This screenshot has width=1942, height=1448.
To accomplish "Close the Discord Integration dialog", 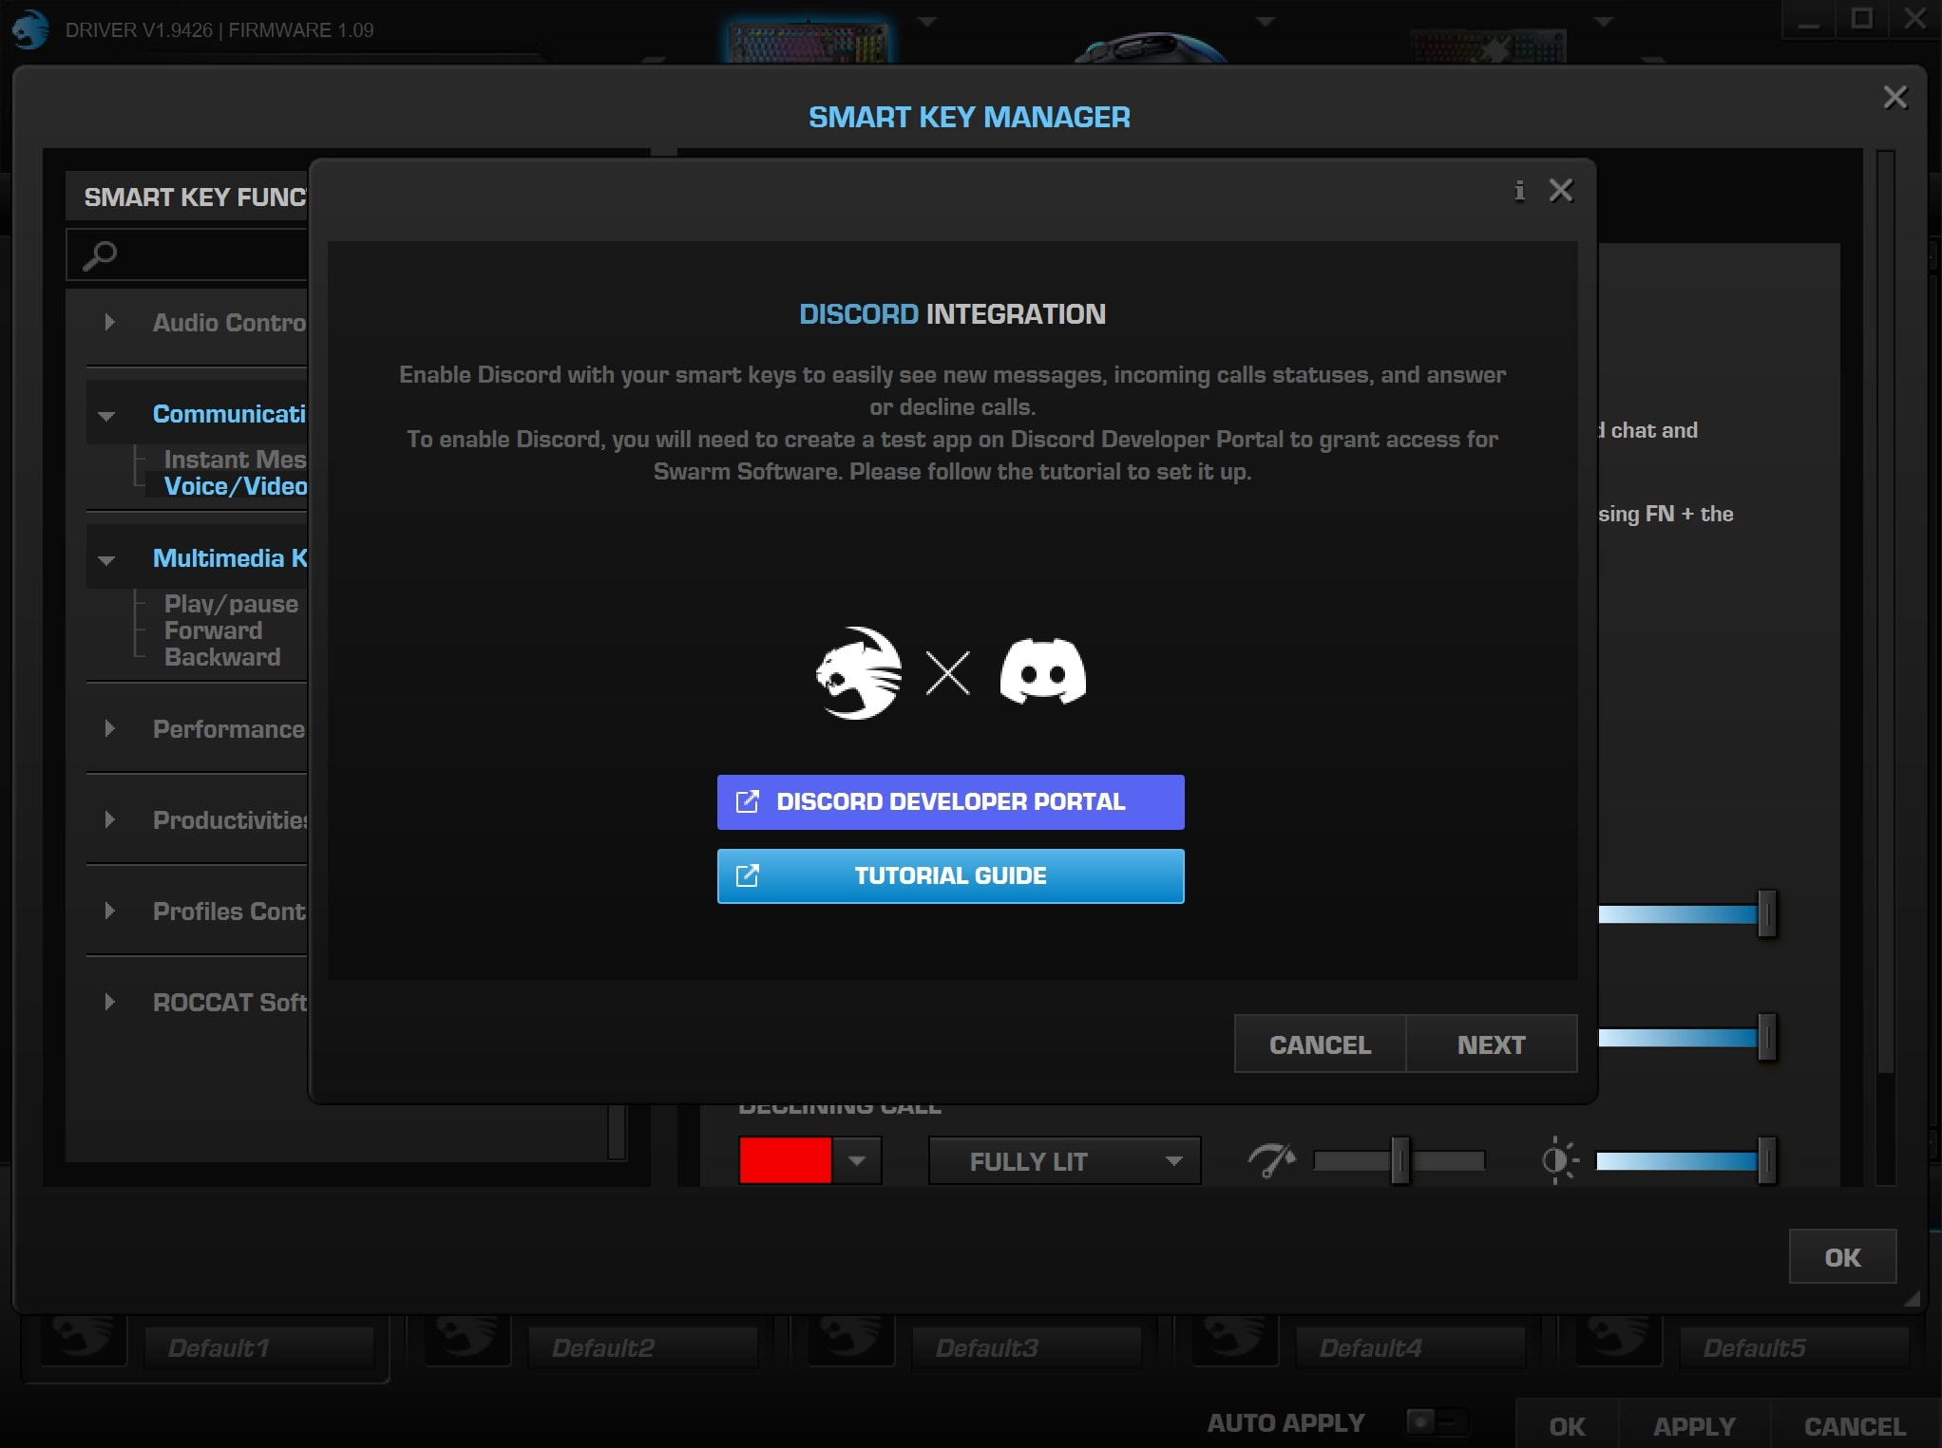I will [x=1561, y=191].
